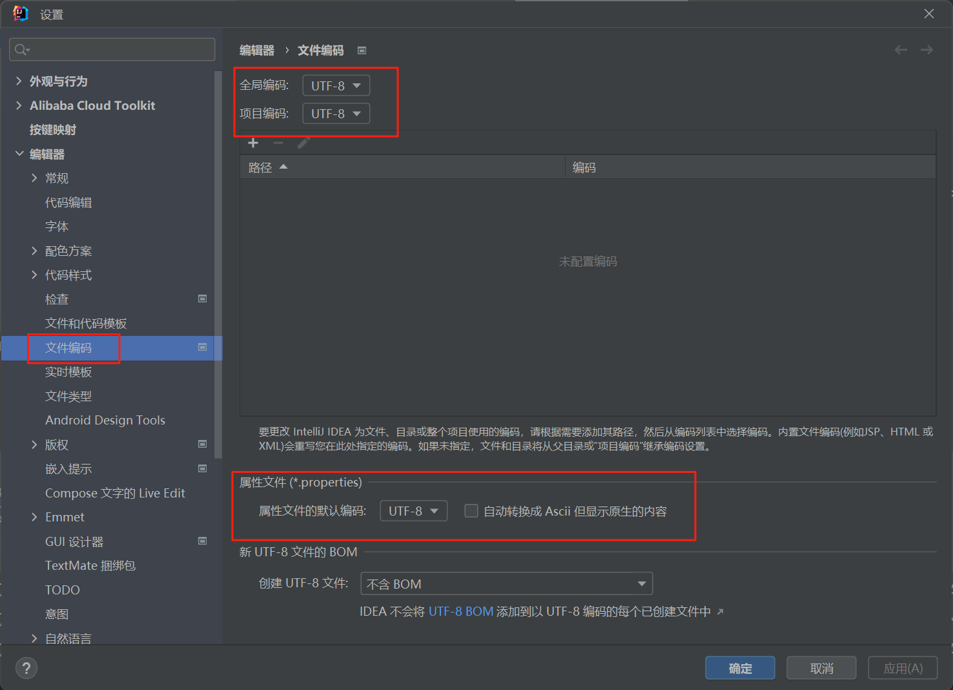Select Compose 文字的 Live Edit item
953x690 pixels.
click(115, 493)
